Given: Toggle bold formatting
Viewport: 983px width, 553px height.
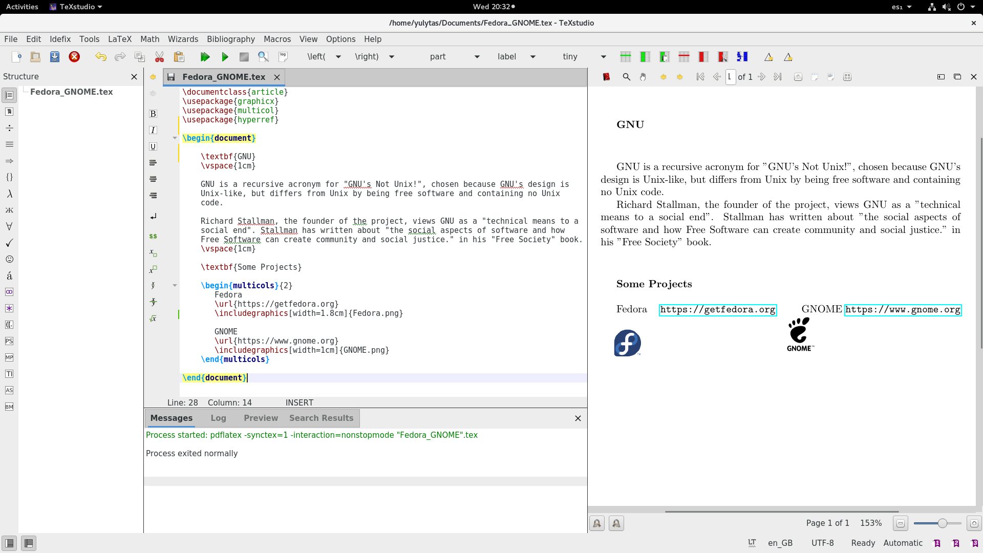Looking at the screenshot, I should [x=153, y=114].
